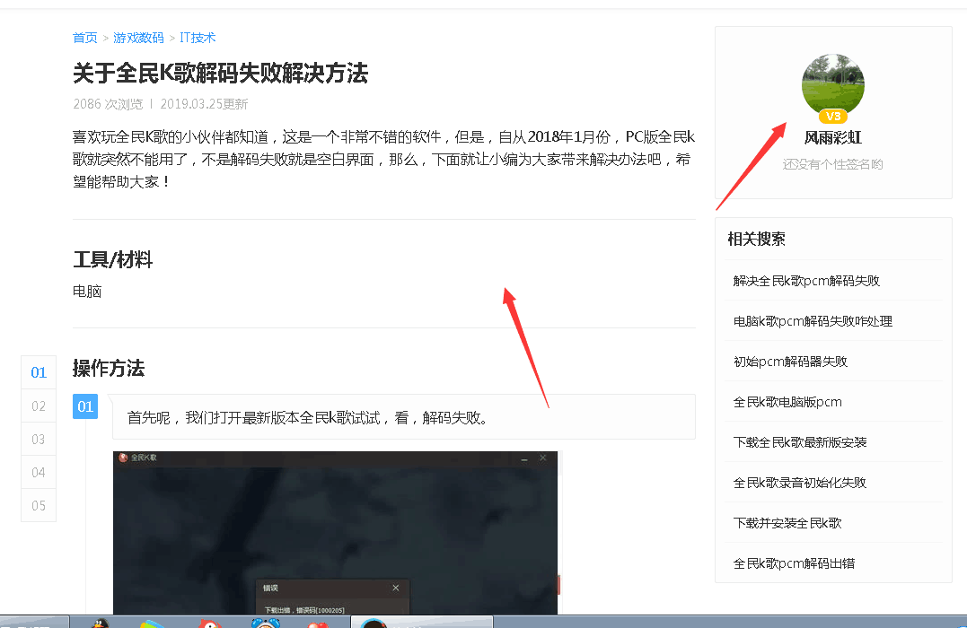Click the 2019.03.25更新 date text
The image size is (967, 628).
[204, 103]
